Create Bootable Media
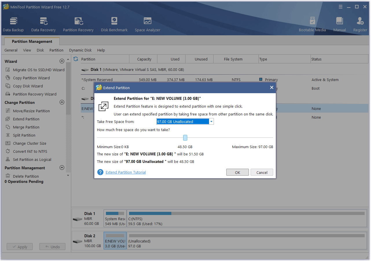 (x=312, y=24)
